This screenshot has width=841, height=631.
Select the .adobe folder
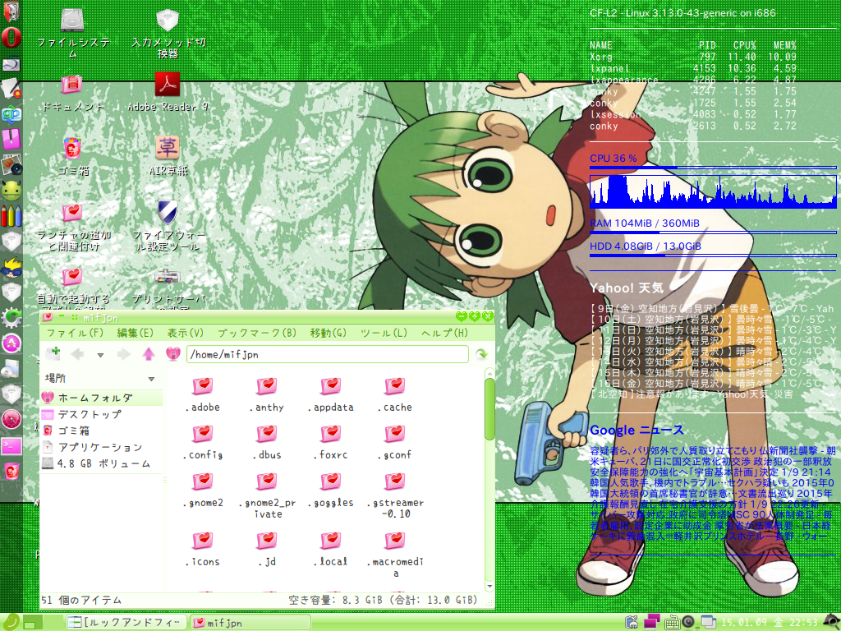[x=203, y=394]
